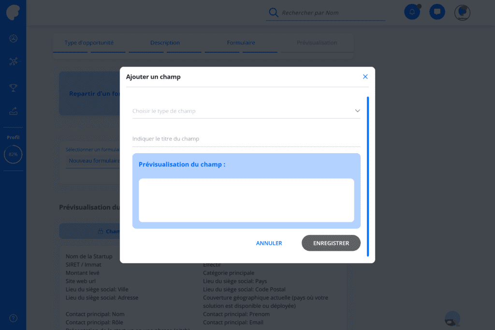The image size is (495, 330).
Task: Switch to the Description tab
Action: point(165,43)
